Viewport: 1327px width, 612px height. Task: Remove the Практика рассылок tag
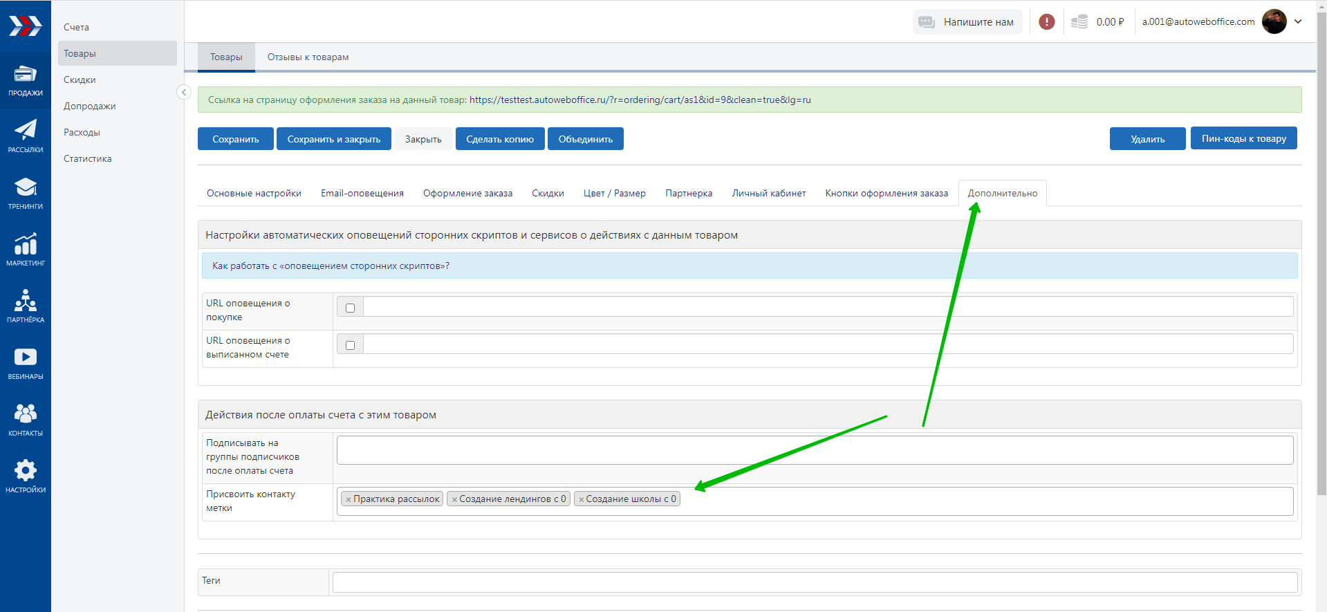click(x=349, y=499)
